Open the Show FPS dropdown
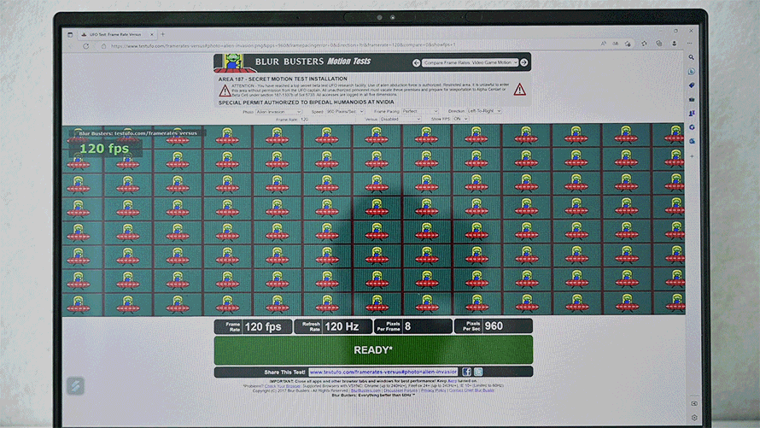 [x=460, y=119]
